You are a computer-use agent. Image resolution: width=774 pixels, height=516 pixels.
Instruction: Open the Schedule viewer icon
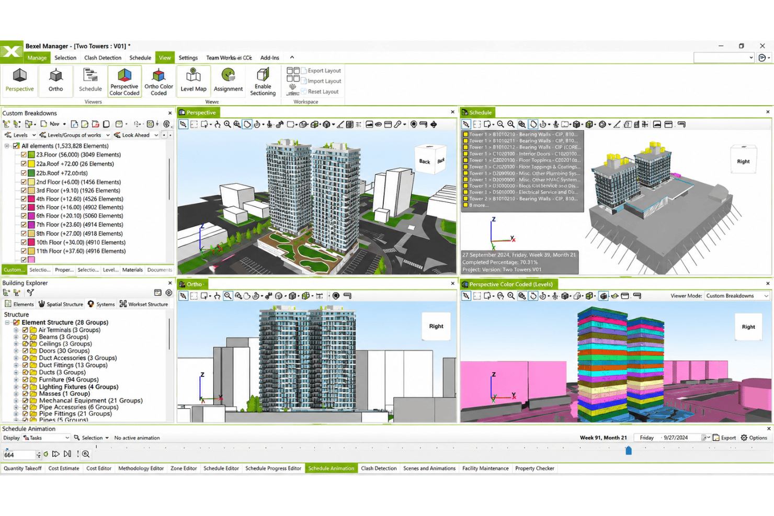90,81
